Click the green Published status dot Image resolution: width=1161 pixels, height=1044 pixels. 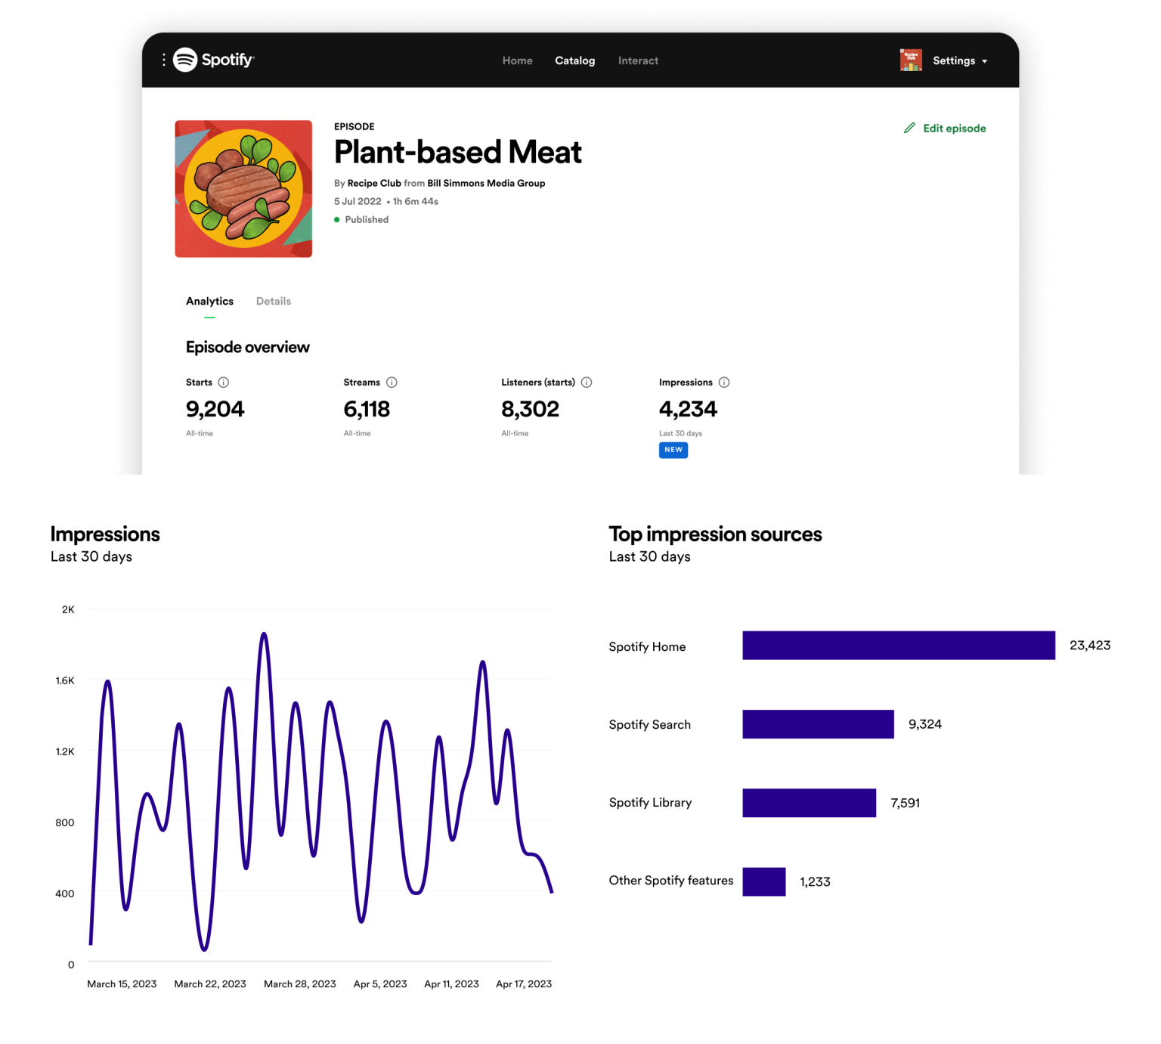point(337,220)
